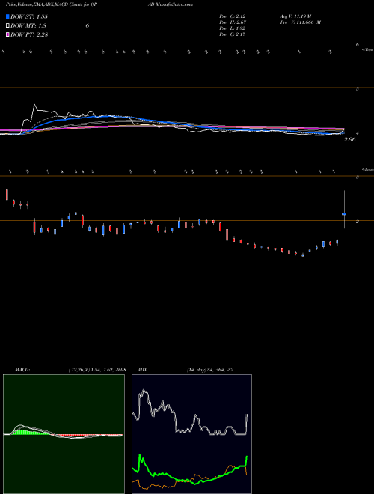The image size is (374, 494).
Task: Click the white price line peak on the EMA chart
Action: coord(34,106)
